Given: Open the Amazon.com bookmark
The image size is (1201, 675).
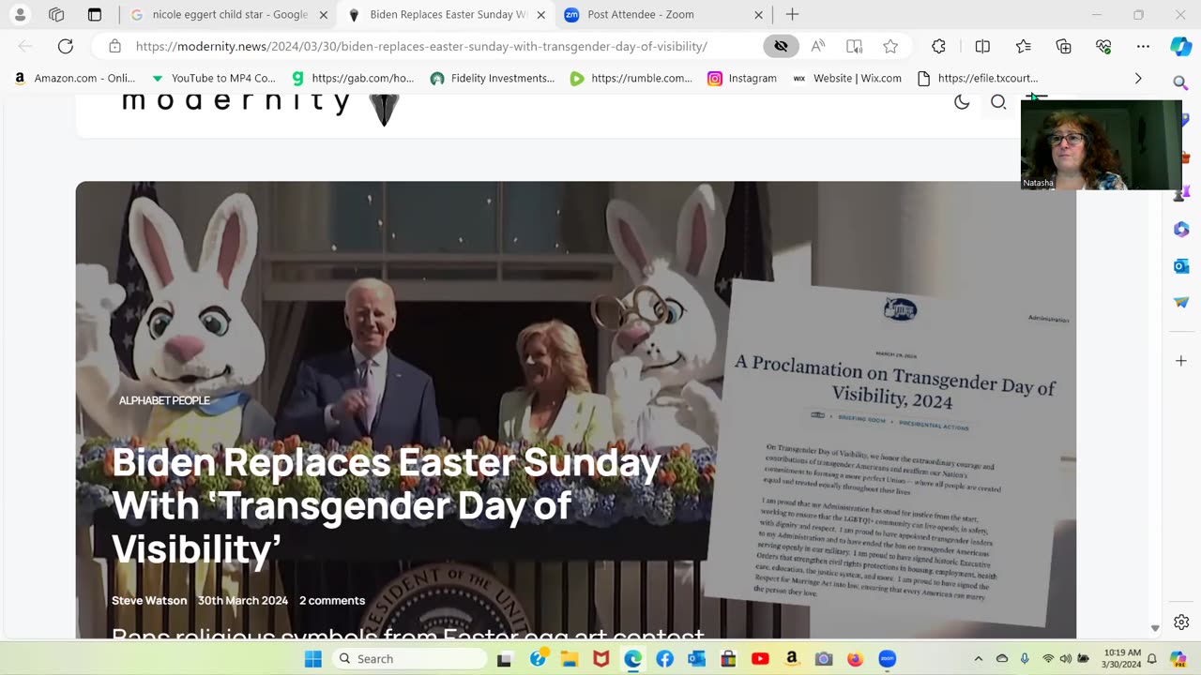Looking at the screenshot, I should [x=75, y=79].
